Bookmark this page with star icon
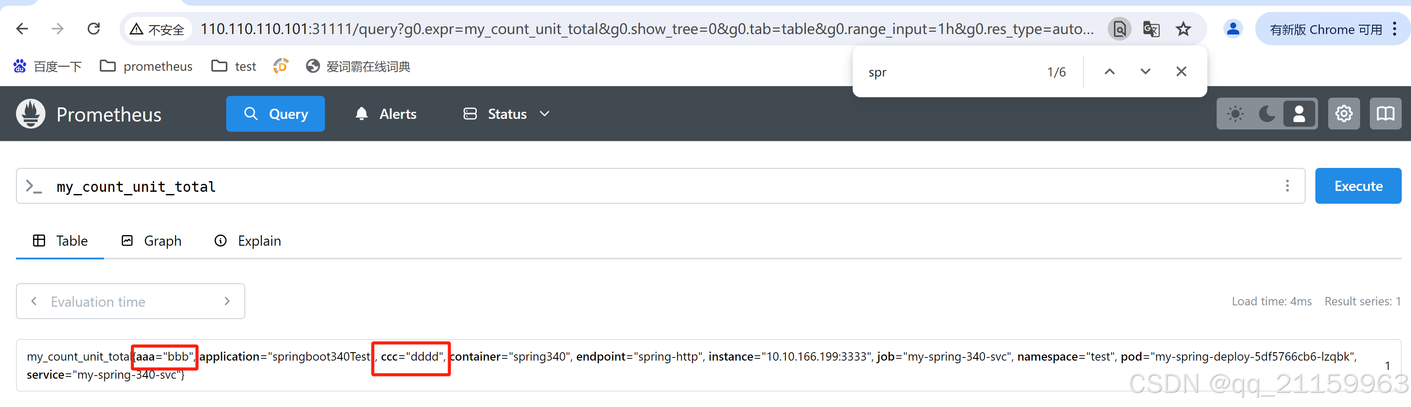The image size is (1411, 407). point(1183,29)
